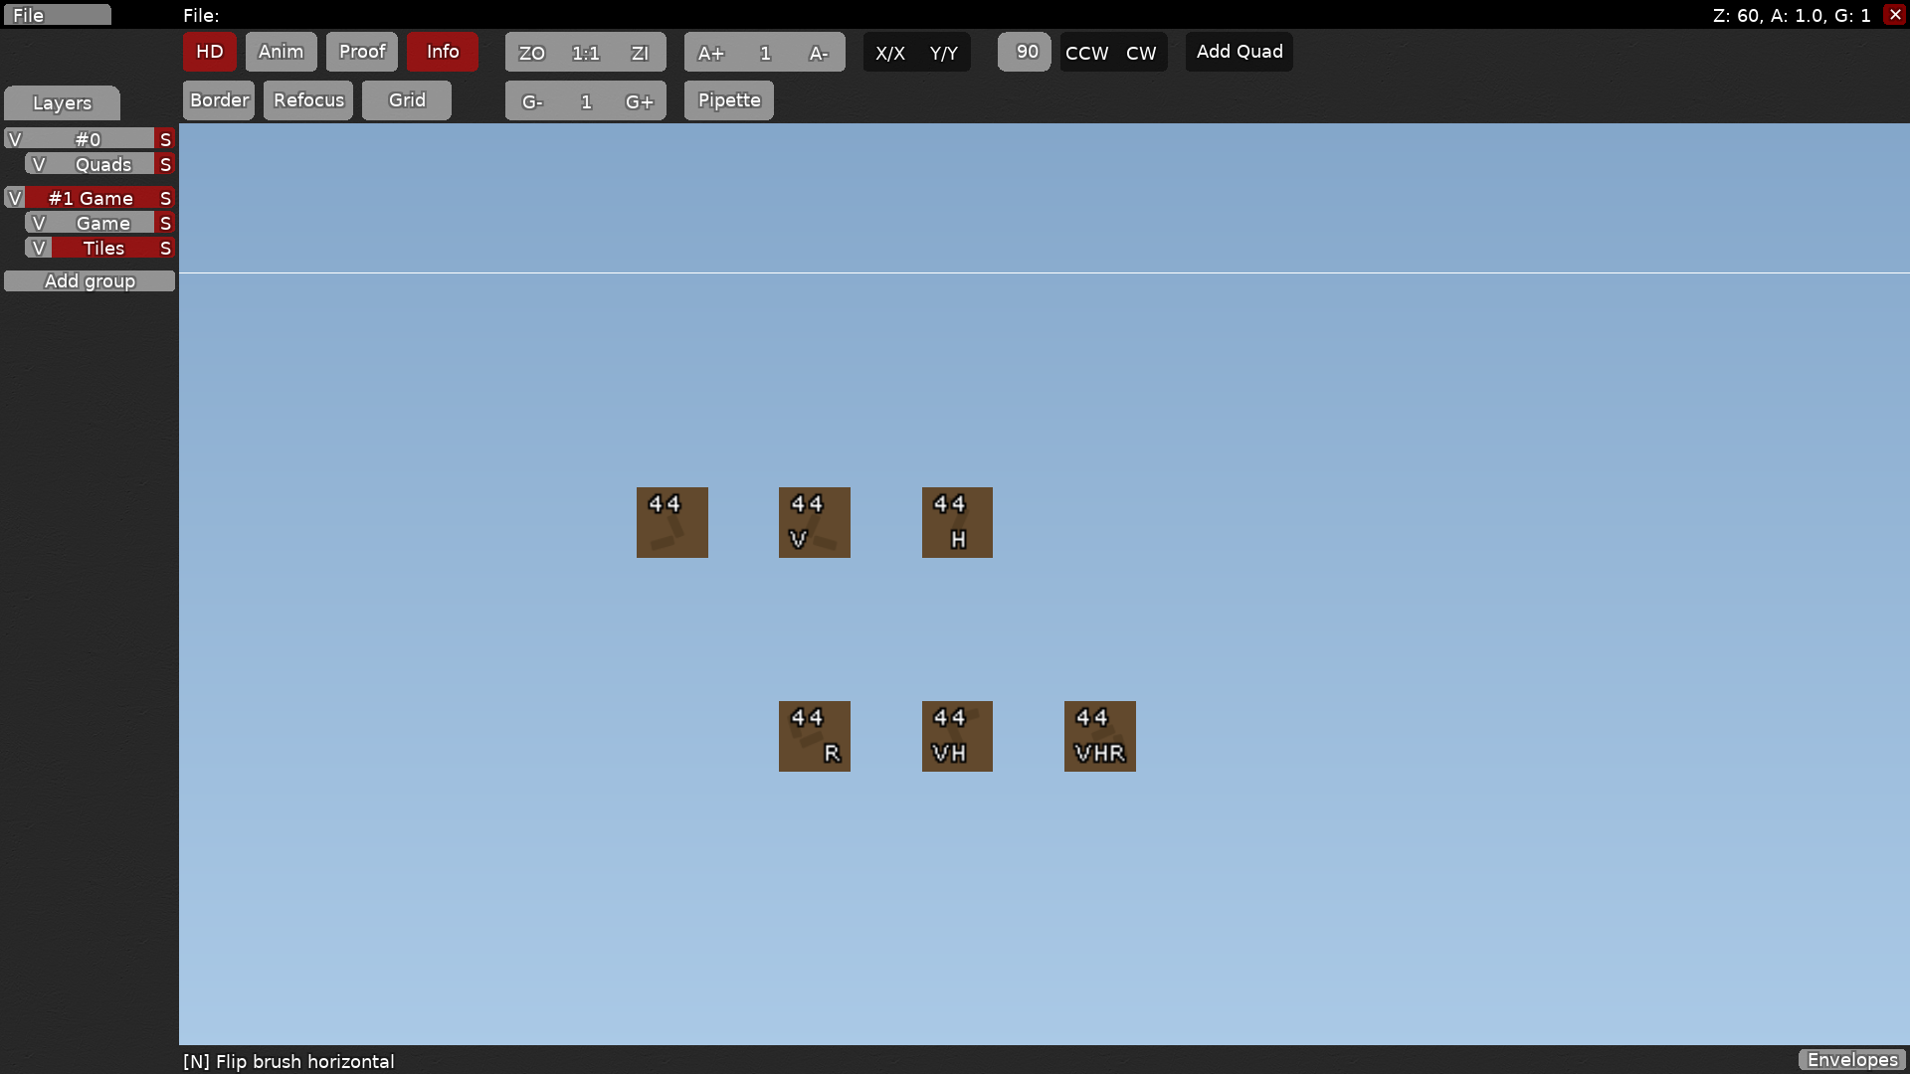1910x1074 pixels.
Task: Select the Tiles layer
Action: 103,248
